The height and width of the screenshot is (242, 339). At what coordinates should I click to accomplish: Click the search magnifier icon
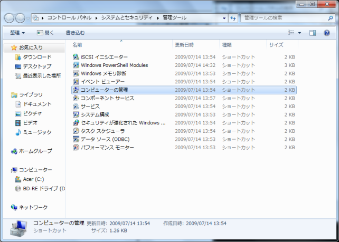point(331,18)
